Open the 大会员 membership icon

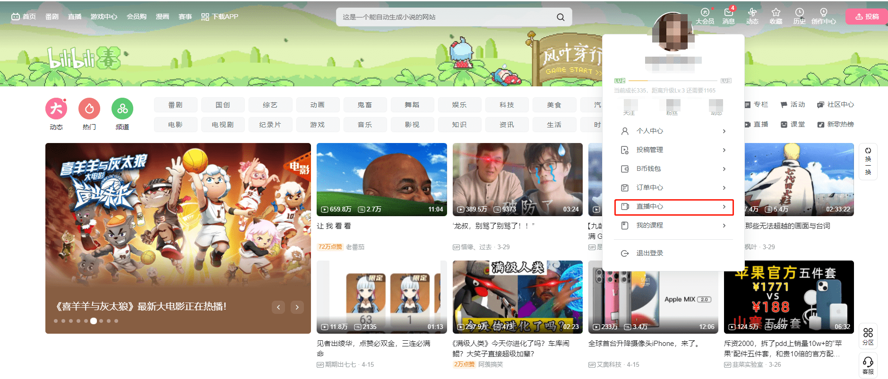point(705,12)
